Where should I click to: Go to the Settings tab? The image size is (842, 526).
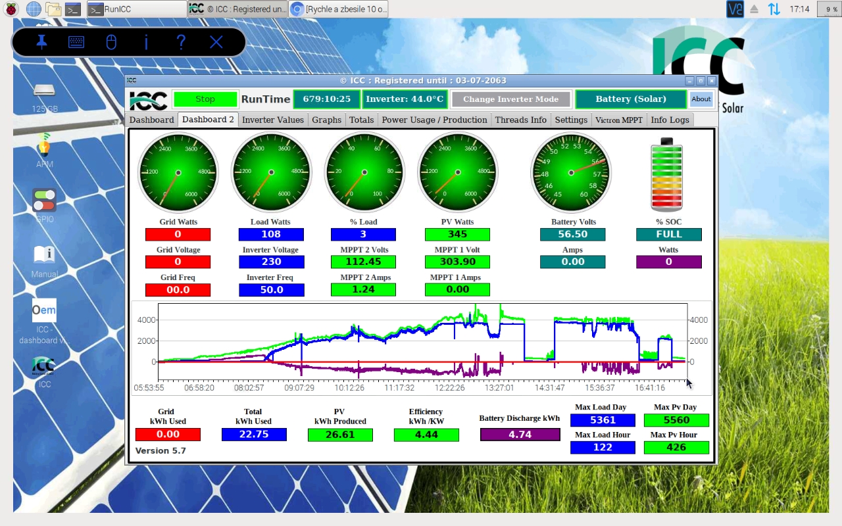[570, 120]
